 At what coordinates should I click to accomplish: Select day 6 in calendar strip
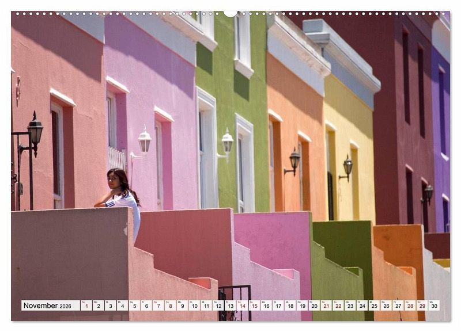(x=146, y=306)
